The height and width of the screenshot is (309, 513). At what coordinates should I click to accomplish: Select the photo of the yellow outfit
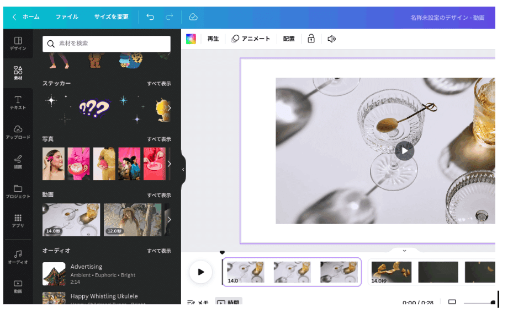tap(104, 164)
